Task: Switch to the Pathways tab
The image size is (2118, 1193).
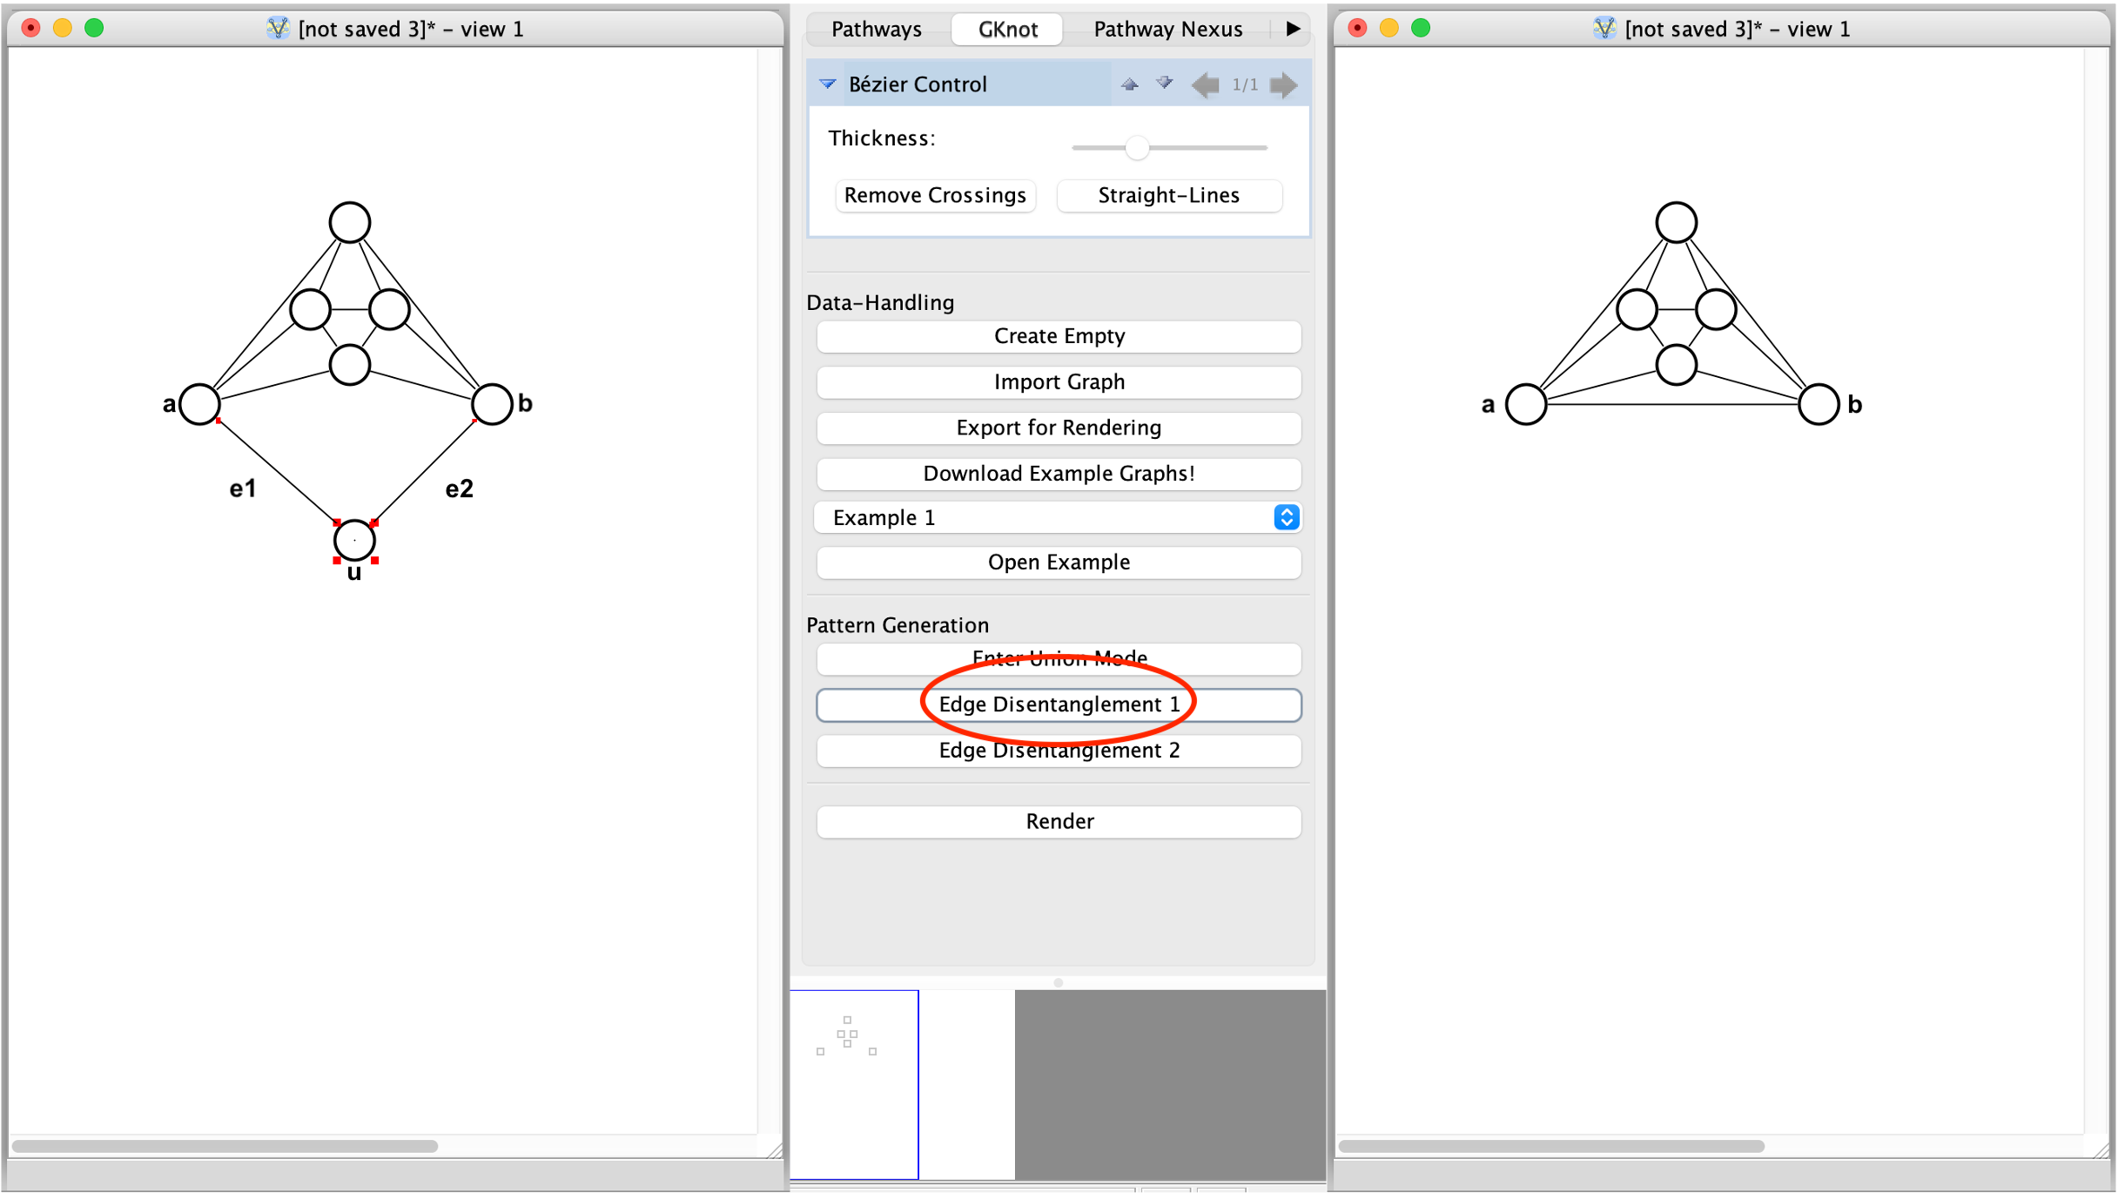Action: pyautogui.click(x=876, y=29)
